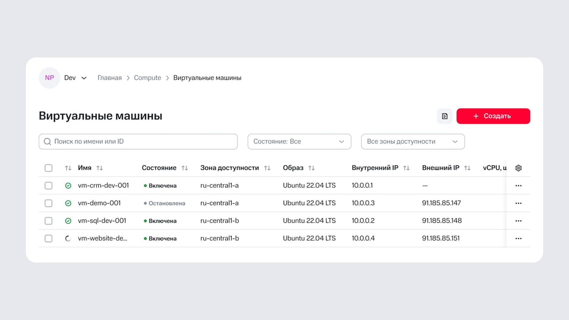Open vm-demo-001 machine name link

tap(99, 203)
